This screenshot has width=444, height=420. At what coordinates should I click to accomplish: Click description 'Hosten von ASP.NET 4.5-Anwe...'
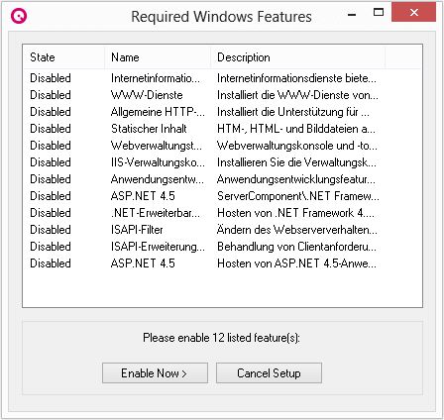tap(296, 263)
